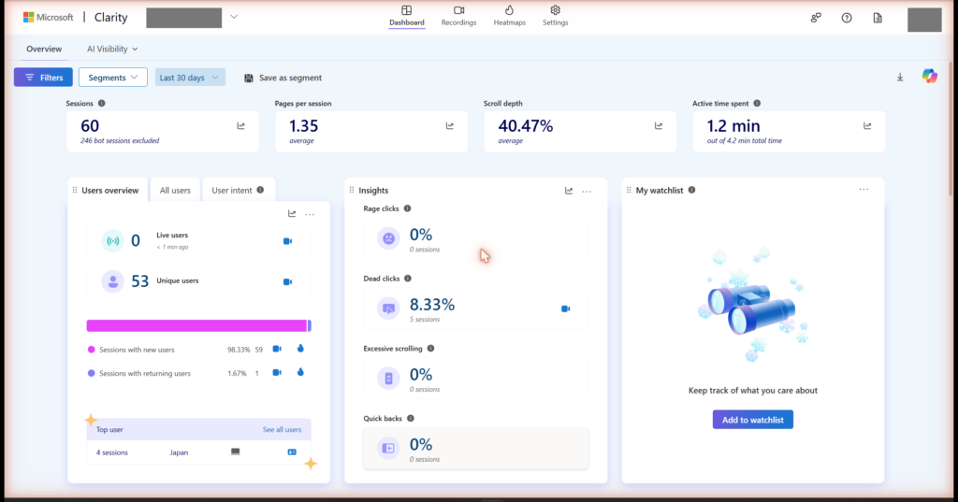The height and width of the screenshot is (502, 958).
Task: Click Japan in the top user row
Action: coord(179,452)
